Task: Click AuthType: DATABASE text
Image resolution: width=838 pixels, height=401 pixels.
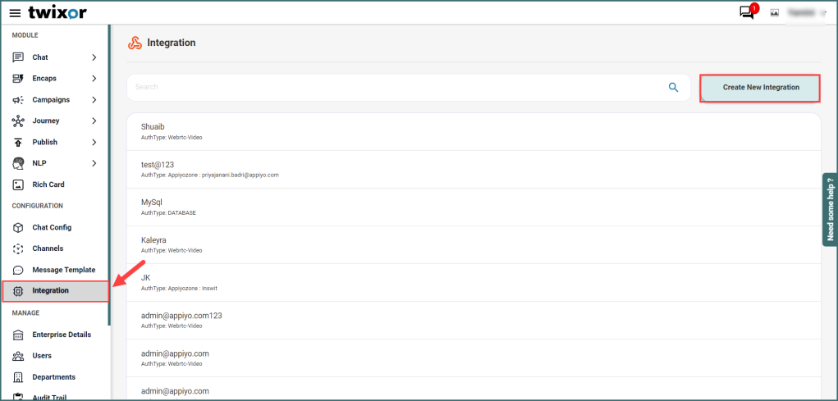Action: point(168,212)
